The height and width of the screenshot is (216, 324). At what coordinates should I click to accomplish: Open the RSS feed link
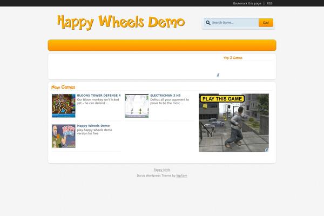coord(269,3)
